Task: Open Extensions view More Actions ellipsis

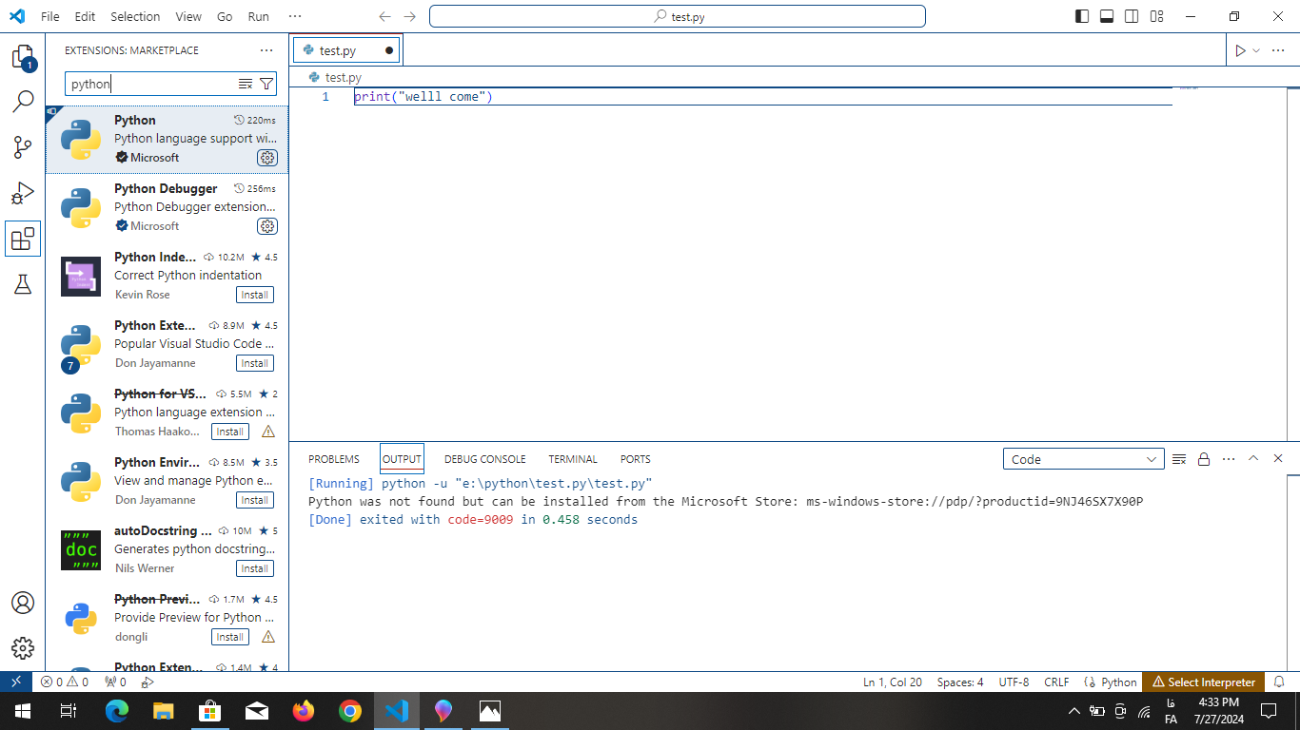Action: [266, 50]
